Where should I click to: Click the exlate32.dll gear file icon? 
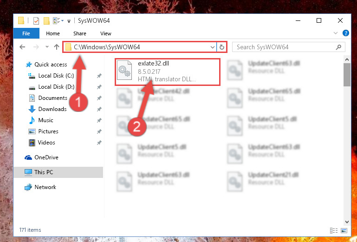(x=124, y=70)
